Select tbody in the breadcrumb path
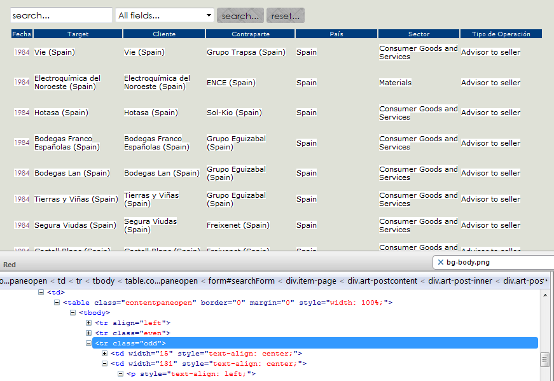Screen dimensions: 554x381 (x=104, y=281)
